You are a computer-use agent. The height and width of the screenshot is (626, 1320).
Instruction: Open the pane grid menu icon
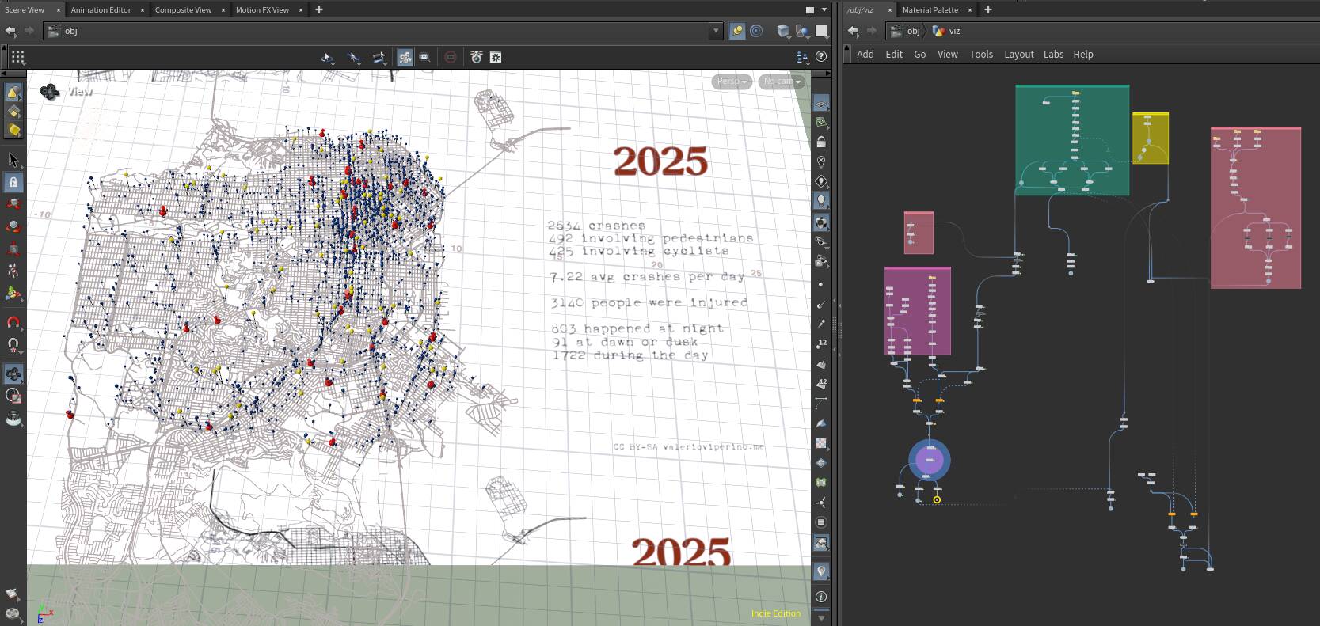point(17,56)
